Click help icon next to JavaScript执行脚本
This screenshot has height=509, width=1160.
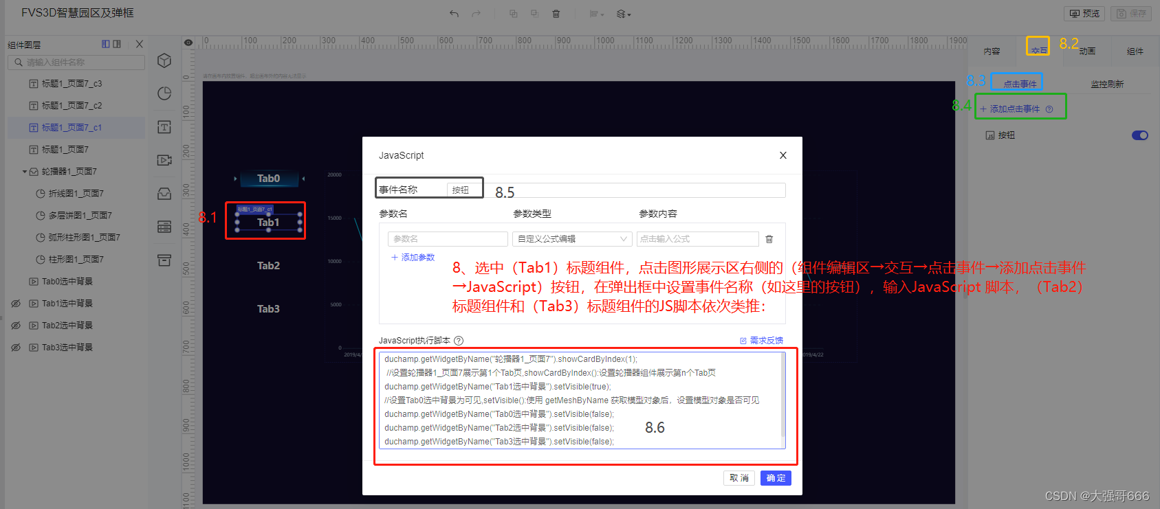pos(459,341)
